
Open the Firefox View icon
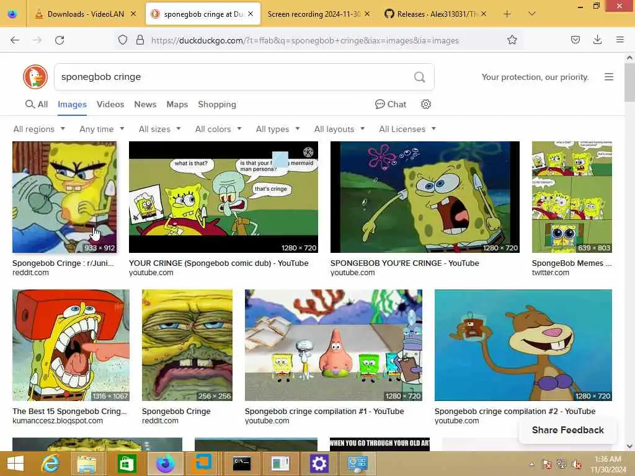pos(12,14)
